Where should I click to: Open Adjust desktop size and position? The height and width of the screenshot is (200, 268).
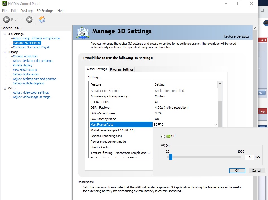click(34, 79)
